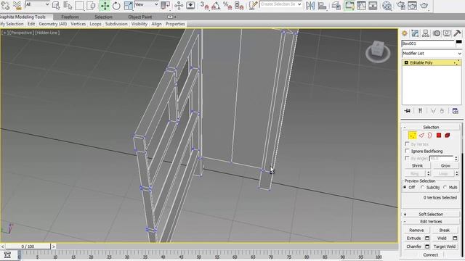Image resolution: width=465 pixels, height=261 pixels.
Task: Select the Select and Move tool
Action: (x=105, y=5)
